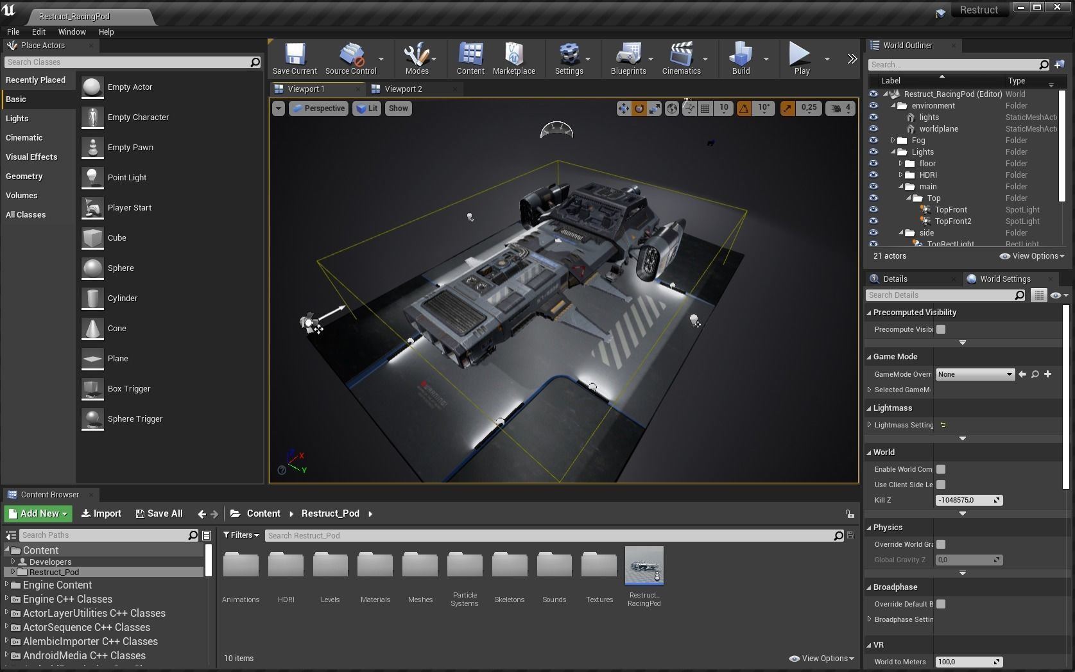Click the Box Trigger icon
The width and height of the screenshot is (1075, 672).
coord(92,389)
